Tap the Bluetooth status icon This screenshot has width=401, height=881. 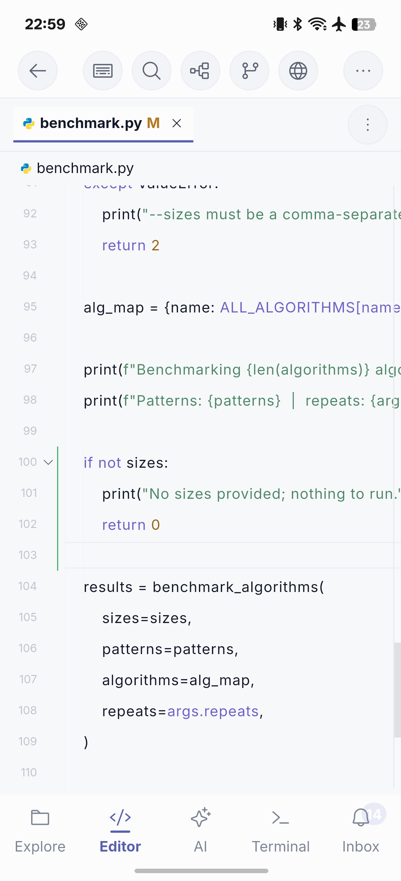pyautogui.click(x=298, y=24)
